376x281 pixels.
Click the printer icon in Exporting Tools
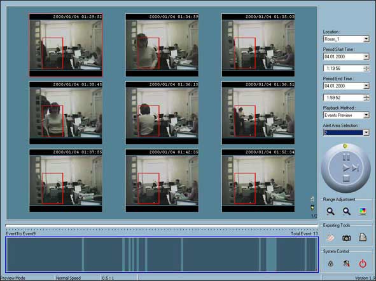point(363,237)
